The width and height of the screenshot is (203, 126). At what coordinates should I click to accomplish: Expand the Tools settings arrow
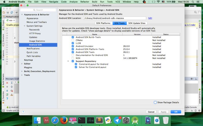22,75
